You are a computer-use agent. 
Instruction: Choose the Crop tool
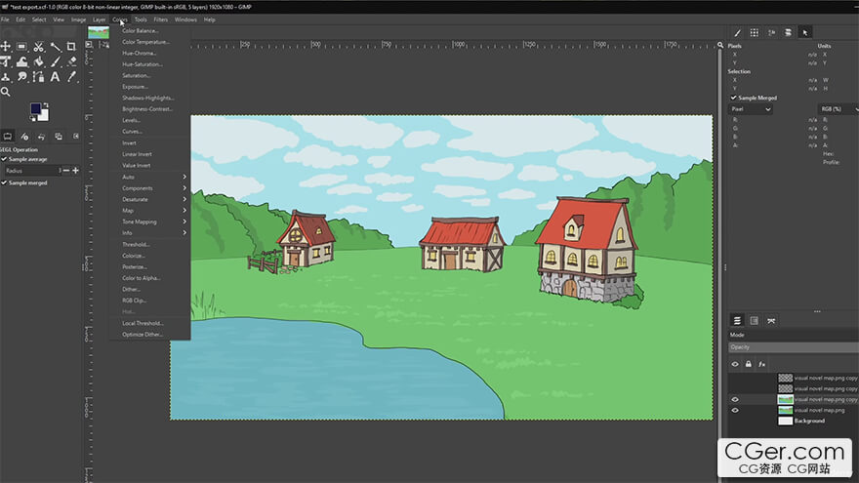point(71,47)
